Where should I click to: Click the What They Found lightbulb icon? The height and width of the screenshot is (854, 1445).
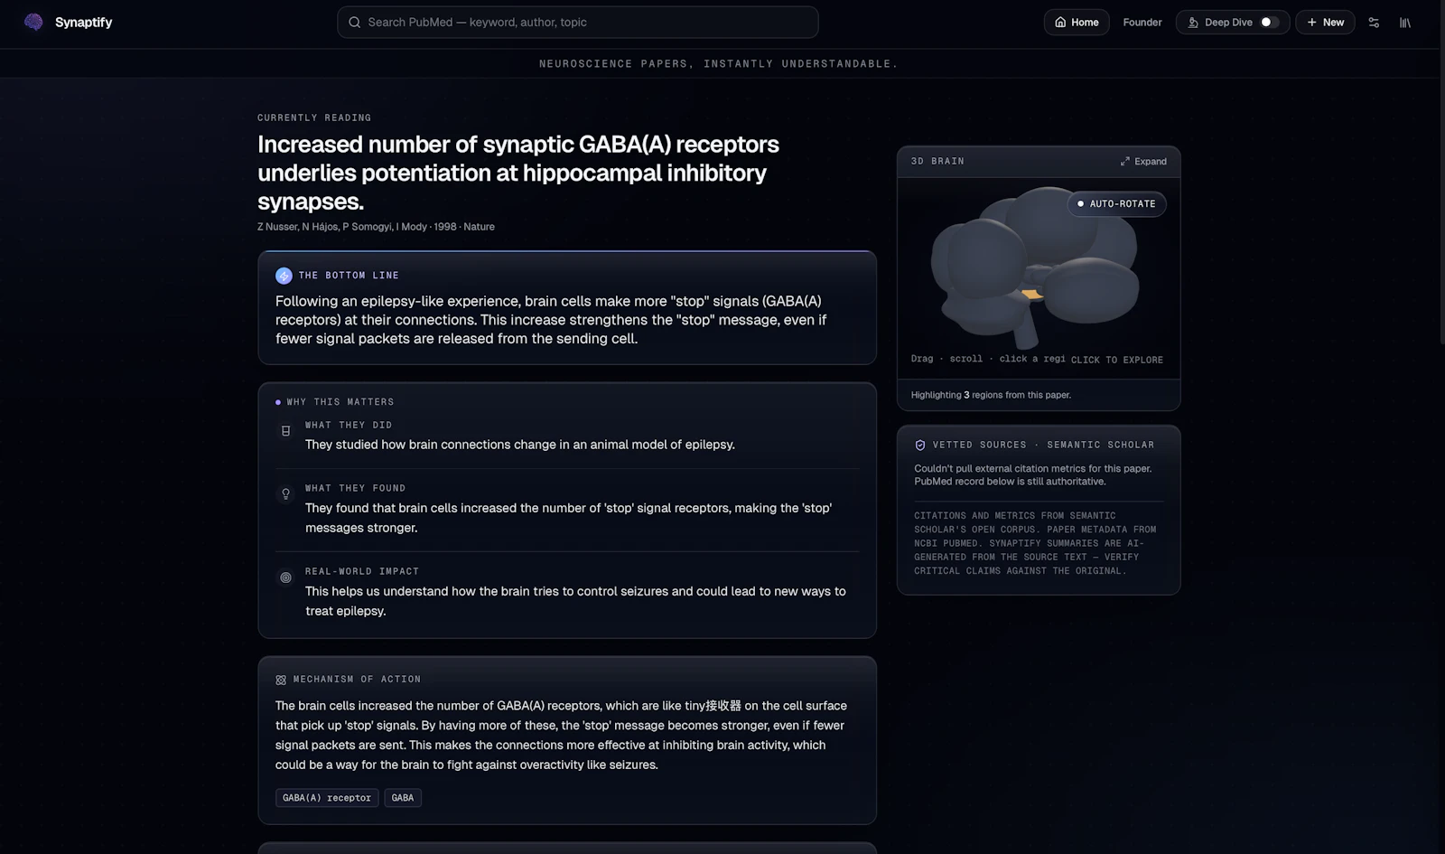pos(285,494)
